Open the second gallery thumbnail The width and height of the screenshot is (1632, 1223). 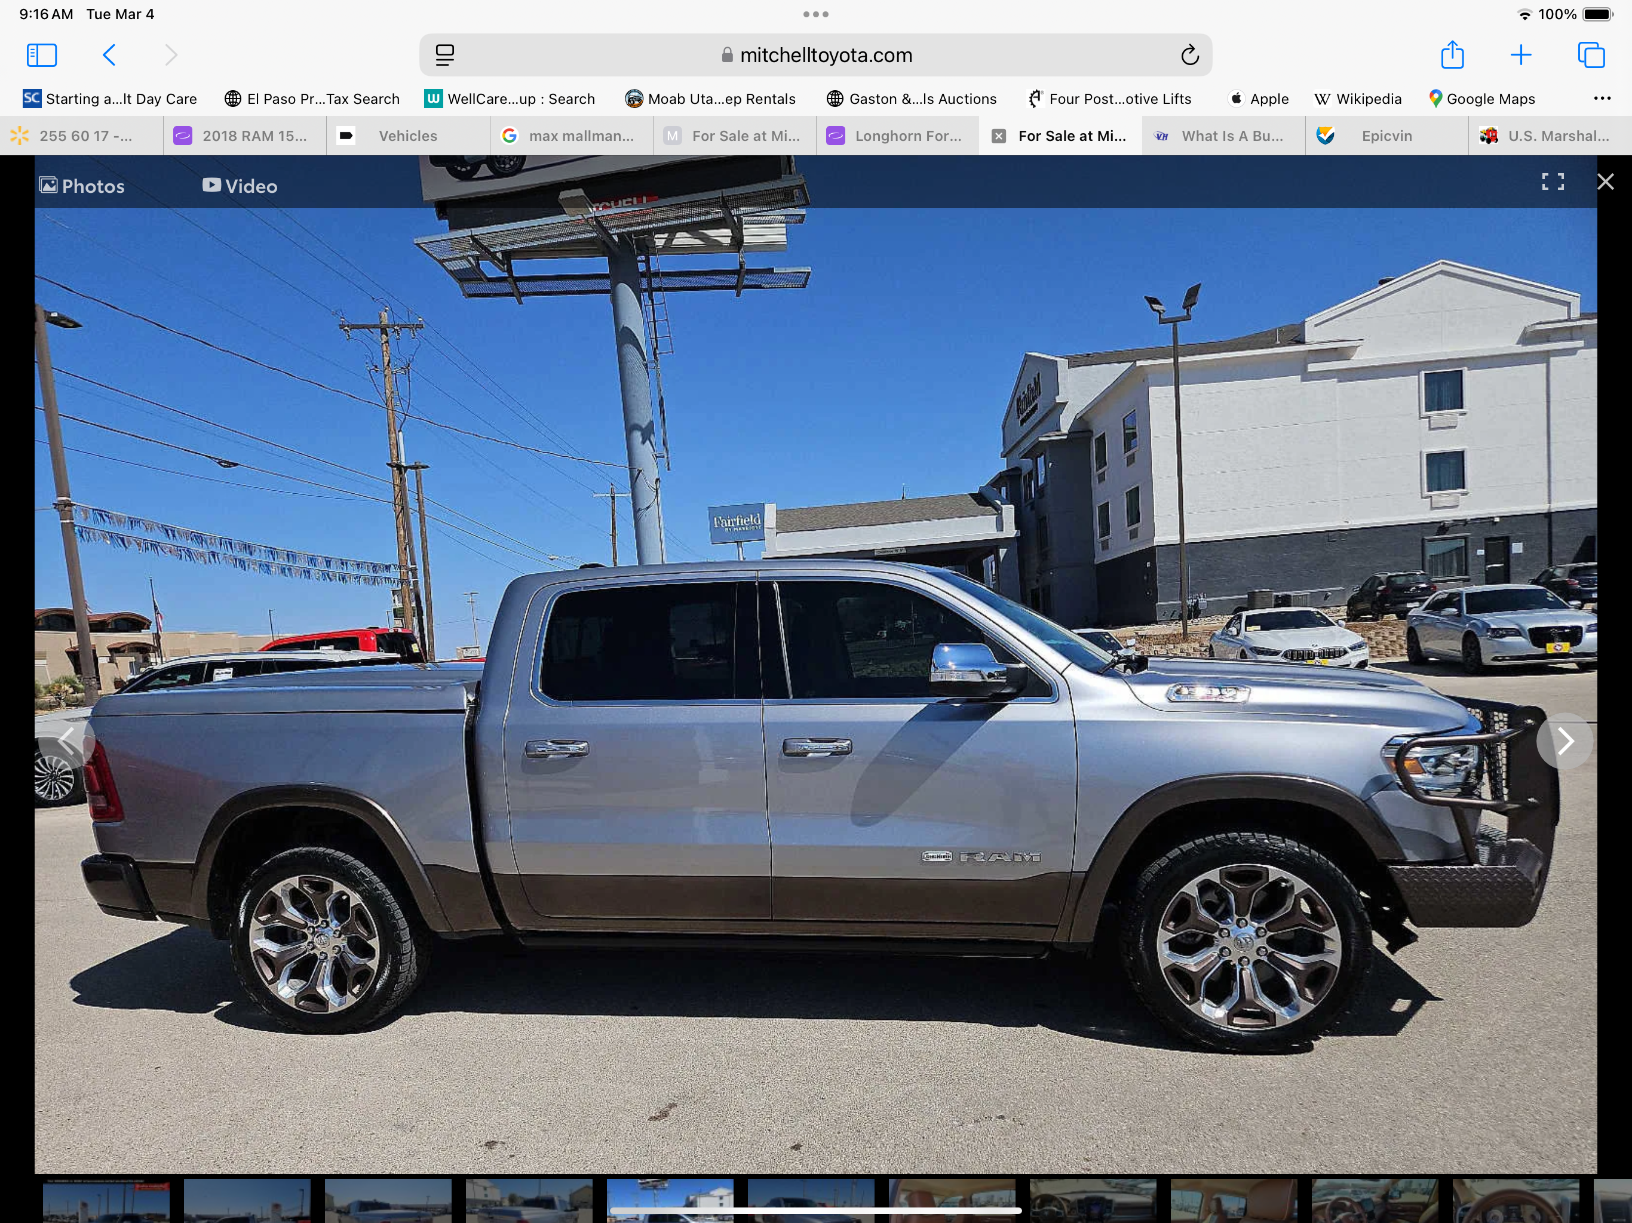point(247,1201)
